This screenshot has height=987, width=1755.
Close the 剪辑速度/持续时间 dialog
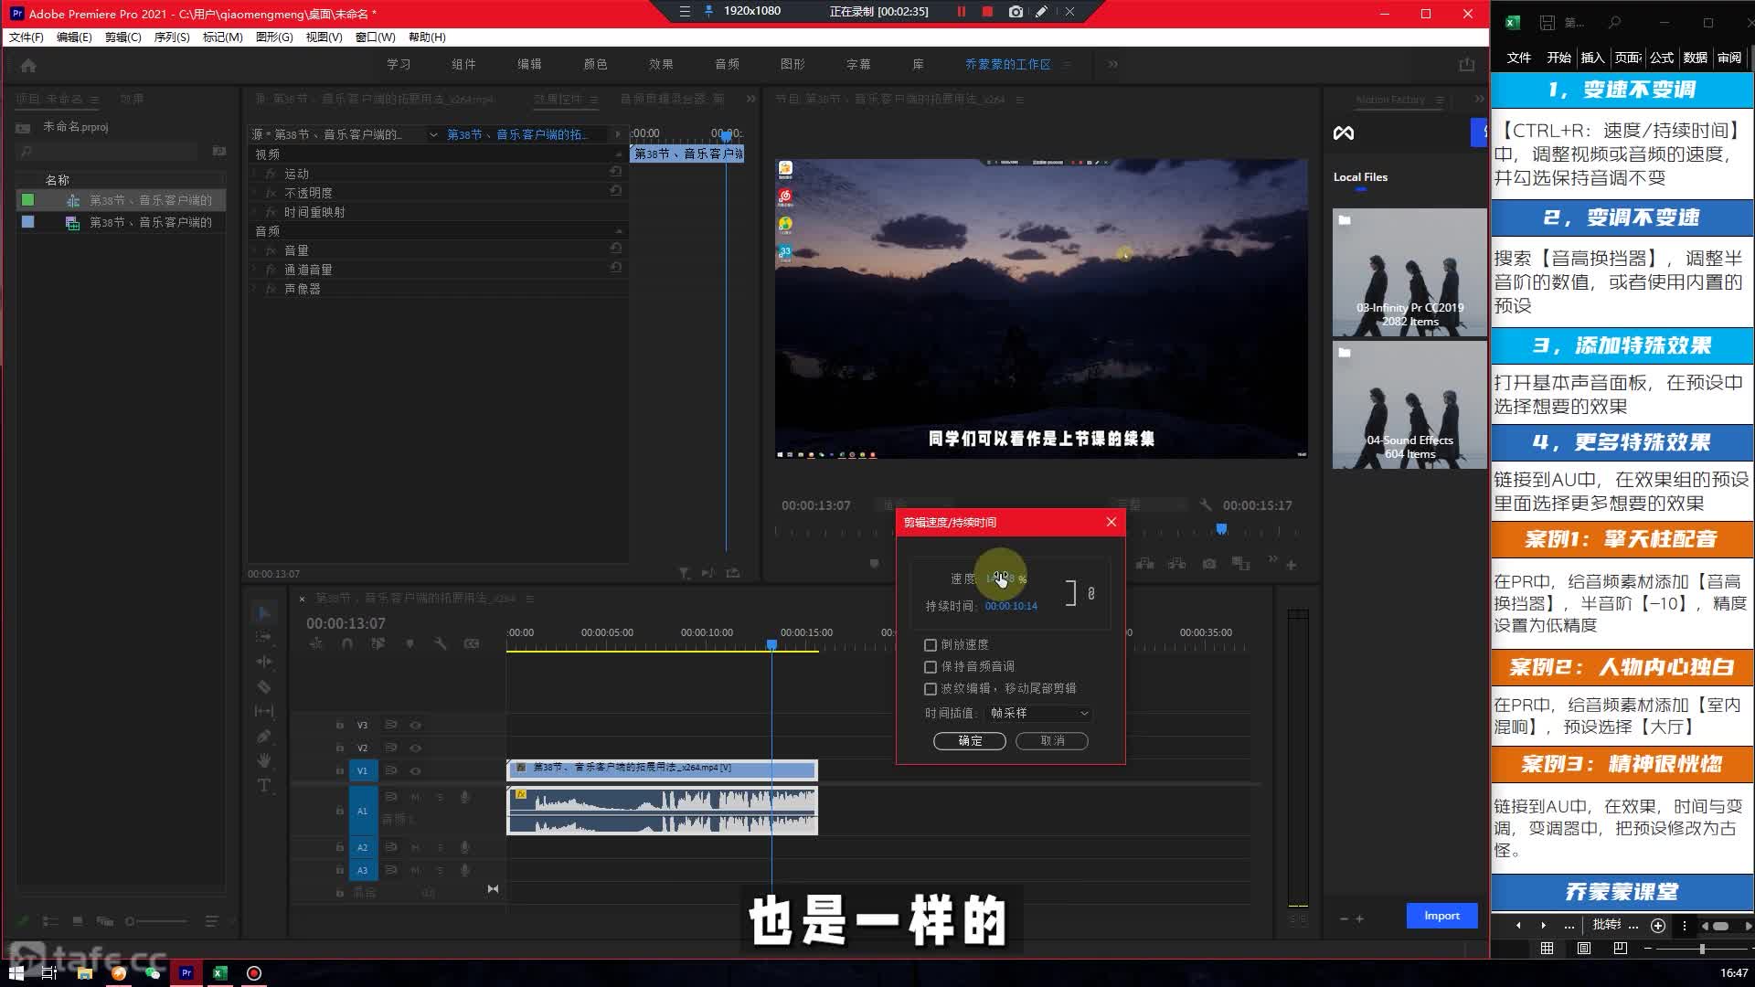tap(1111, 522)
